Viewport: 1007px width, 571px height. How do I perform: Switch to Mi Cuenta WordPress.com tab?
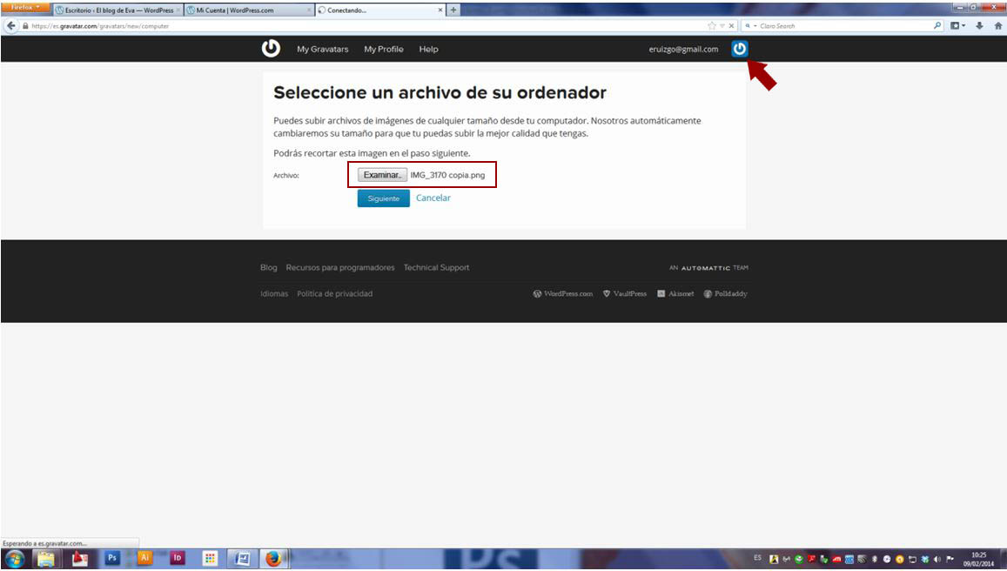(248, 10)
